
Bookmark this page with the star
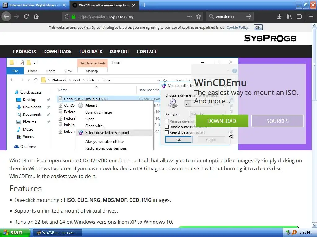198,17
